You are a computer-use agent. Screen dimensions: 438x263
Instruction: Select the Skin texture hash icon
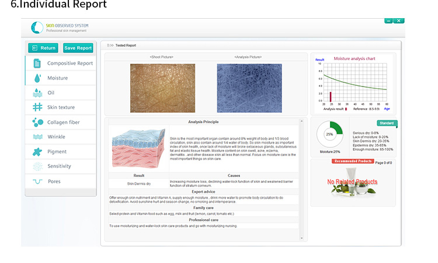coord(37,108)
